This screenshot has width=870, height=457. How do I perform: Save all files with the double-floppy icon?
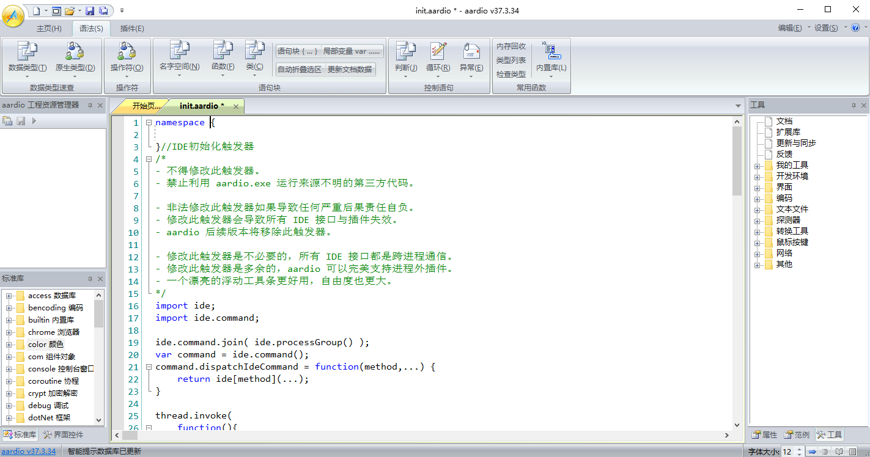click(103, 10)
